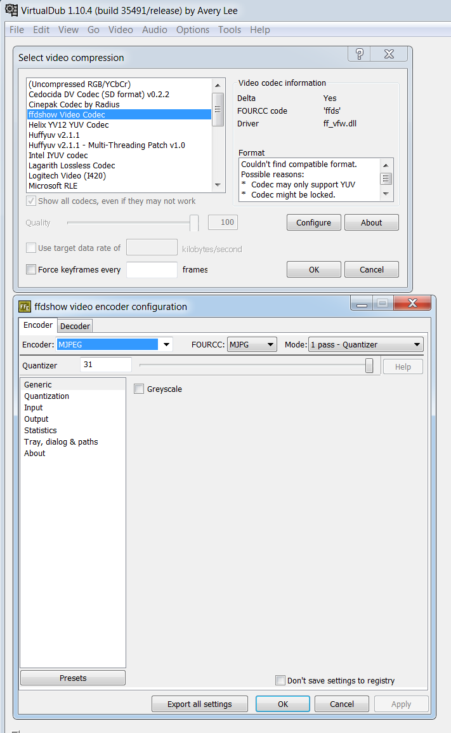
Task: Click OK in ffdshow configuration
Action: tap(283, 704)
